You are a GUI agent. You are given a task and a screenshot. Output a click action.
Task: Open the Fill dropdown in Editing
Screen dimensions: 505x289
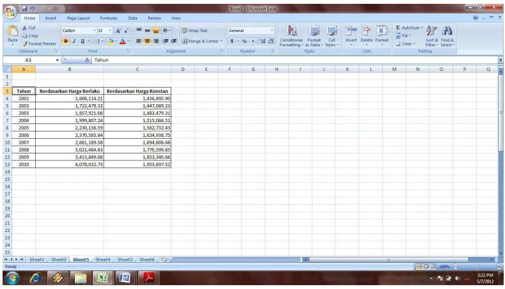coord(403,36)
